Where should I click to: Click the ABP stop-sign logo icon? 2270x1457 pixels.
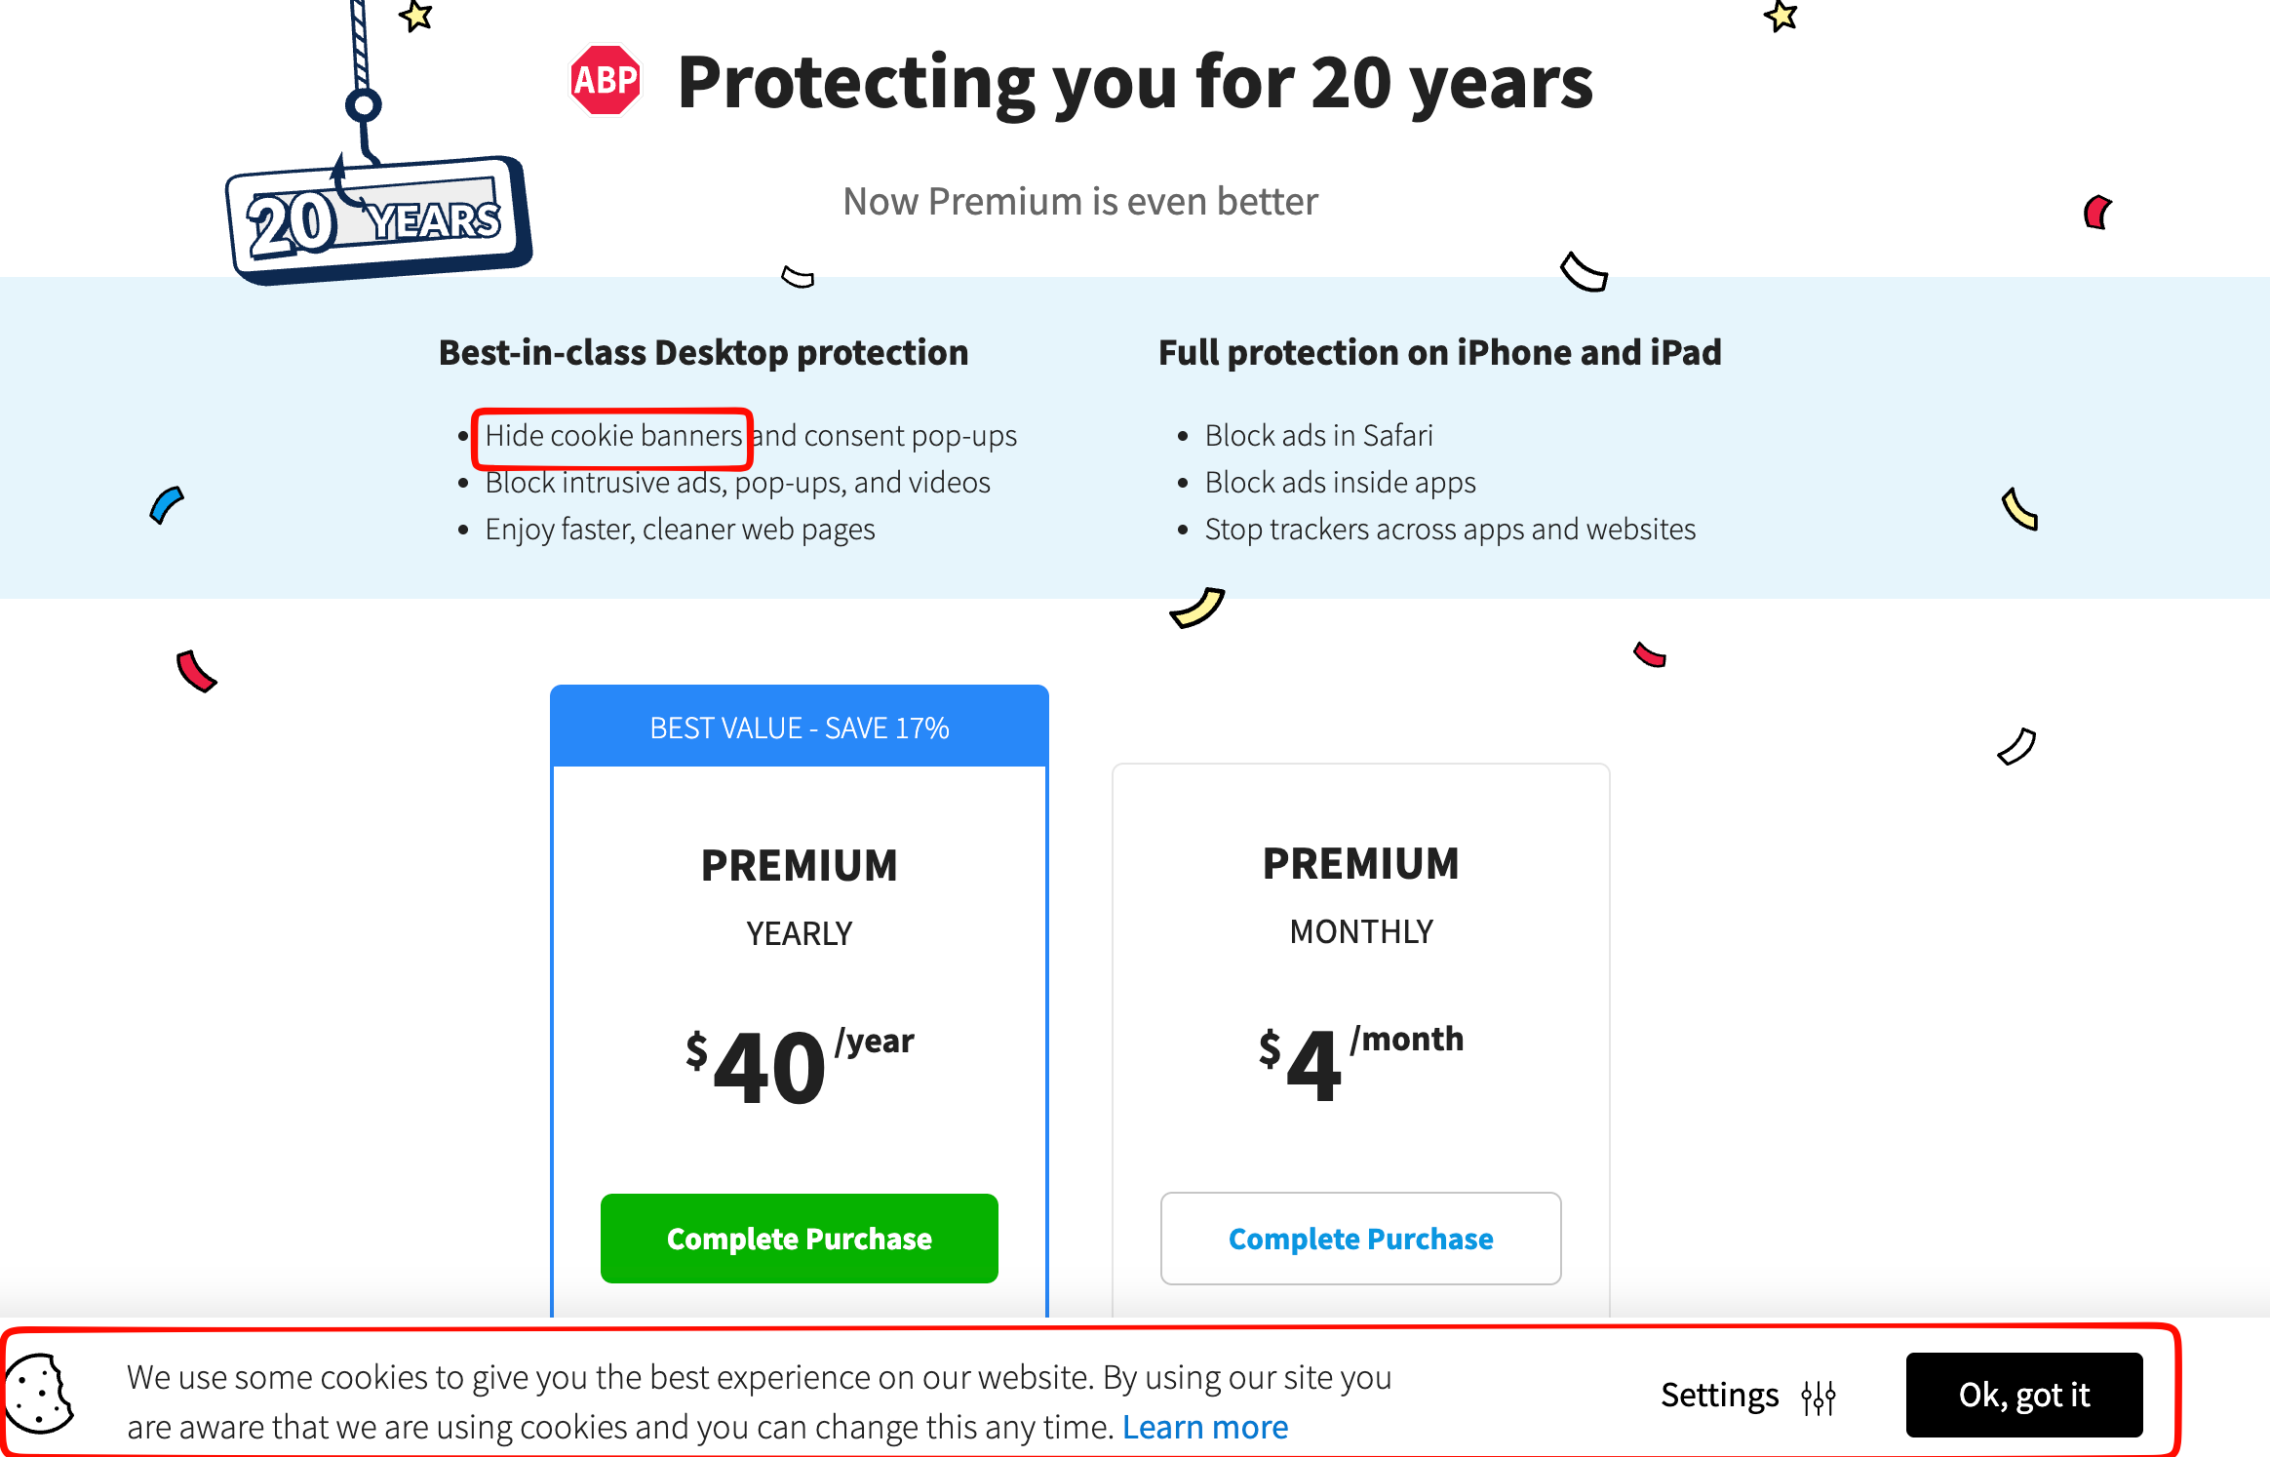[x=605, y=80]
